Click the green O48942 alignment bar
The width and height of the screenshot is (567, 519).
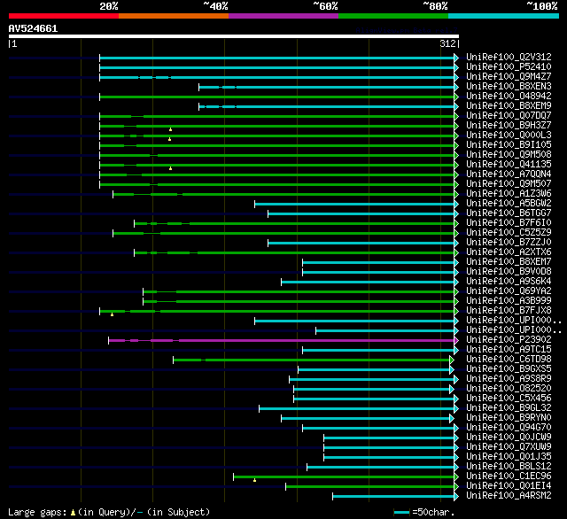279,97
